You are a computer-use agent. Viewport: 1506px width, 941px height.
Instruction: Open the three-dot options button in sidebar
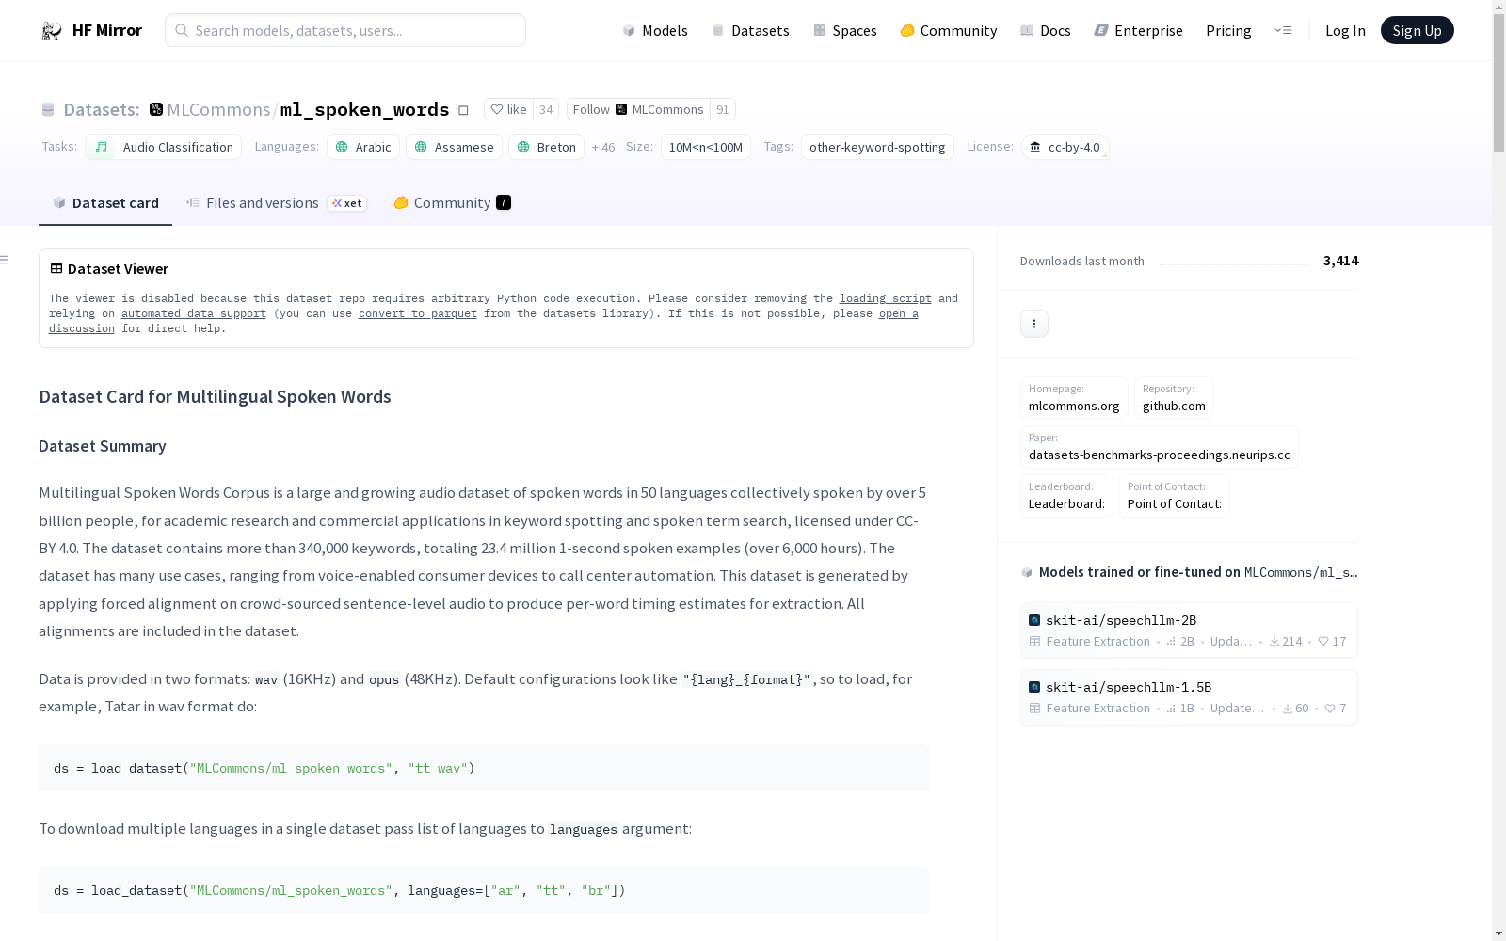[1034, 324]
